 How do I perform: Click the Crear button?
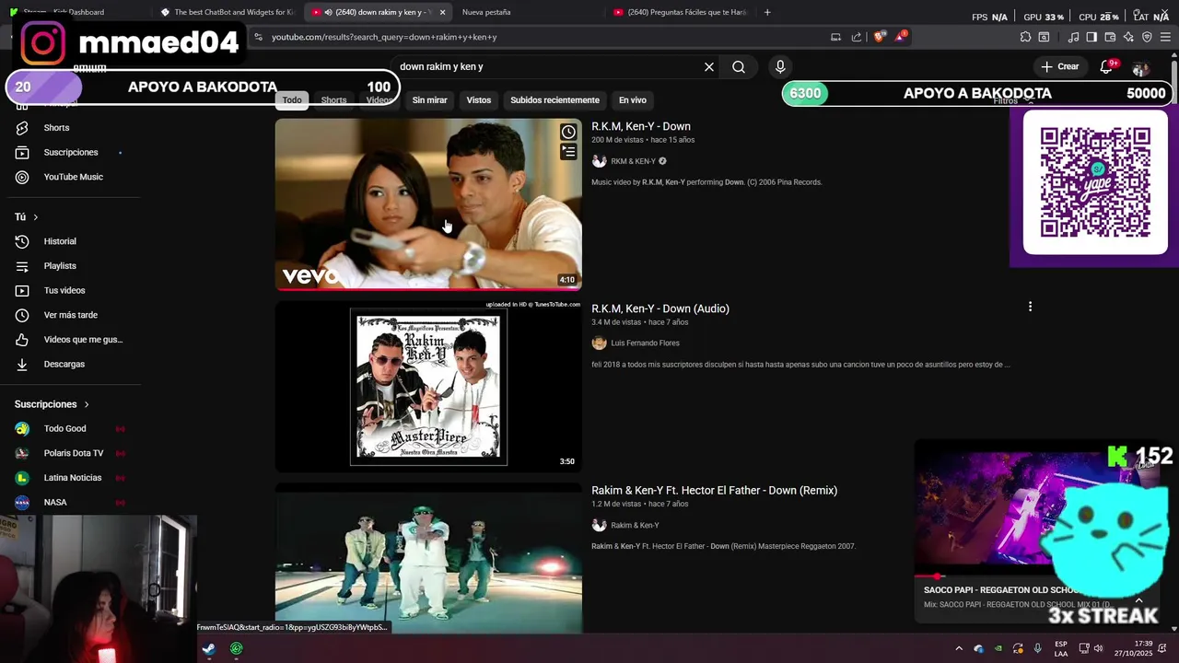(1059, 66)
